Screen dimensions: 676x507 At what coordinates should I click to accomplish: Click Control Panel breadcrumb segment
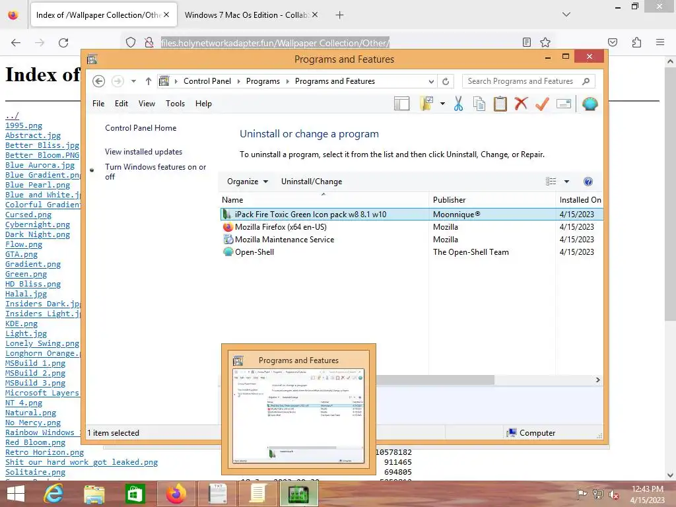[x=207, y=81]
